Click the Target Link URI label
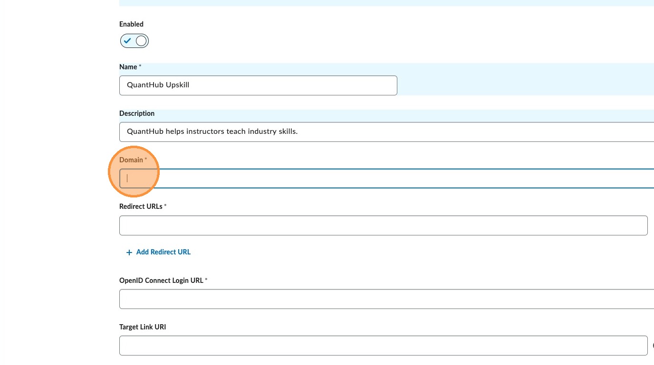 tap(143, 327)
